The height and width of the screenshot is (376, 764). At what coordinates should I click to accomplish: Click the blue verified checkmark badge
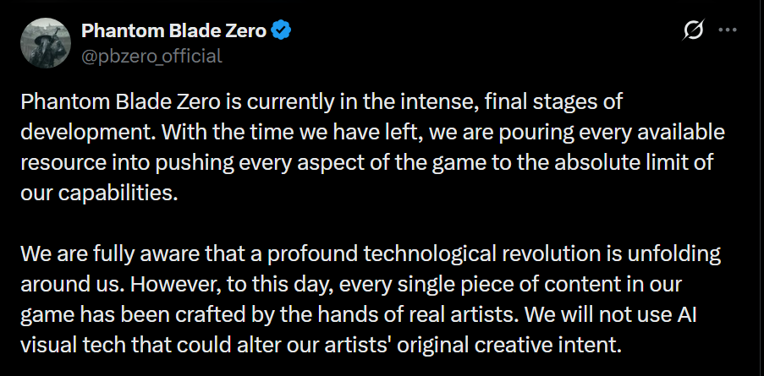point(281,30)
